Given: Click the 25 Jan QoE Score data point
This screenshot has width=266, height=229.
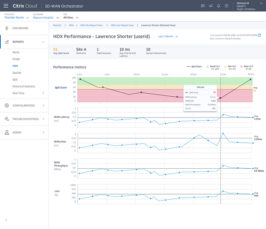Looking at the screenshot, I should tap(220, 98).
